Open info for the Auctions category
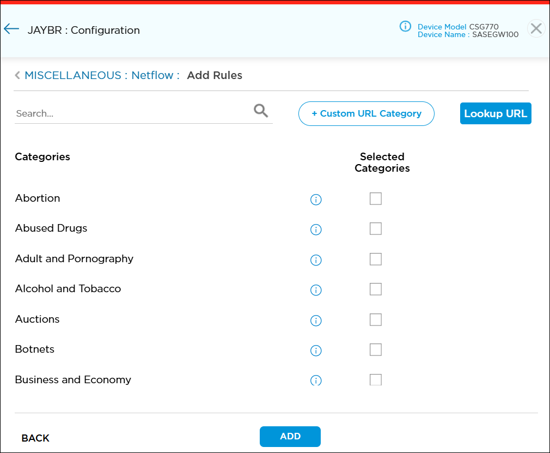Image resolution: width=550 pixels, height=453 pixels. [316, 321]
